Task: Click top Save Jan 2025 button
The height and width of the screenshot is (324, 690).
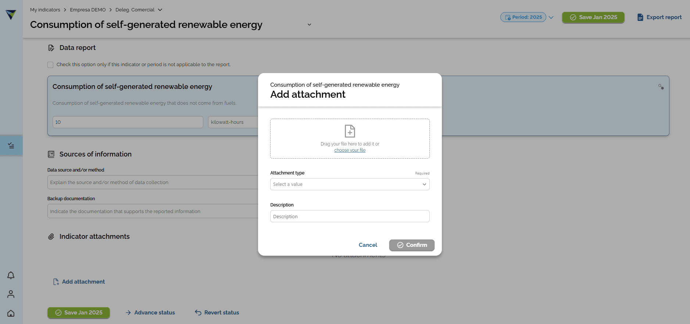Action: click(x=593, y=17)
